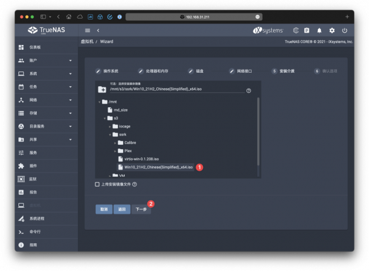The width and height of the screenshot is (369, 271).
Task: Expand the Directory Services menu arrow
Action: 70,127
